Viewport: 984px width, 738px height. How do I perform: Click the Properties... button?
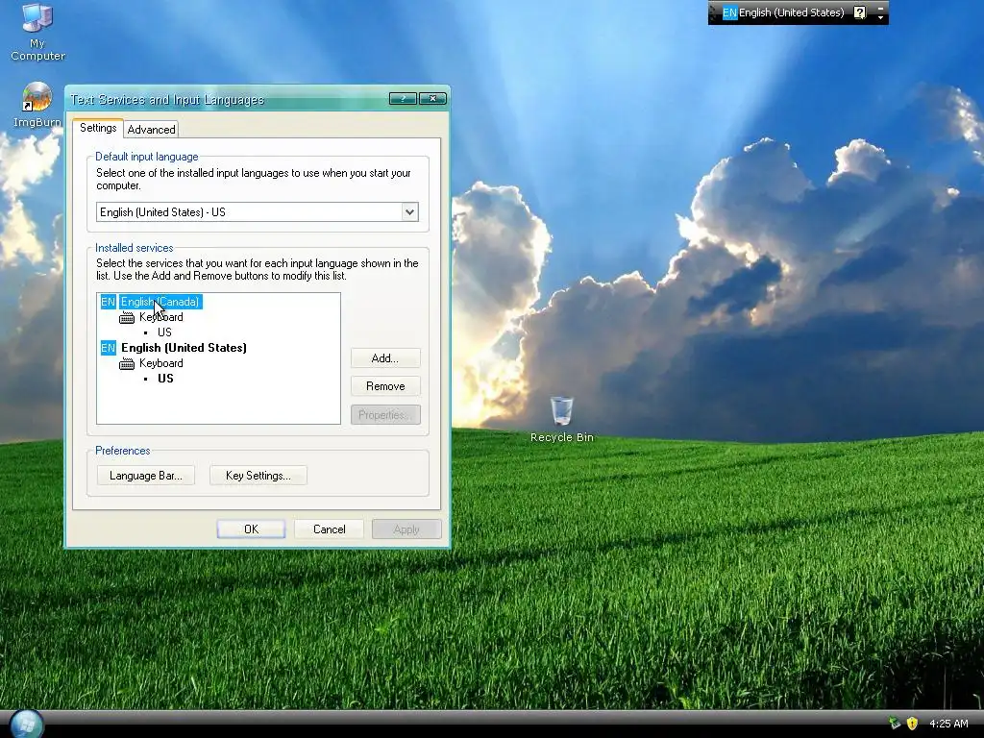pyautogui.click(x=385, y=415)
